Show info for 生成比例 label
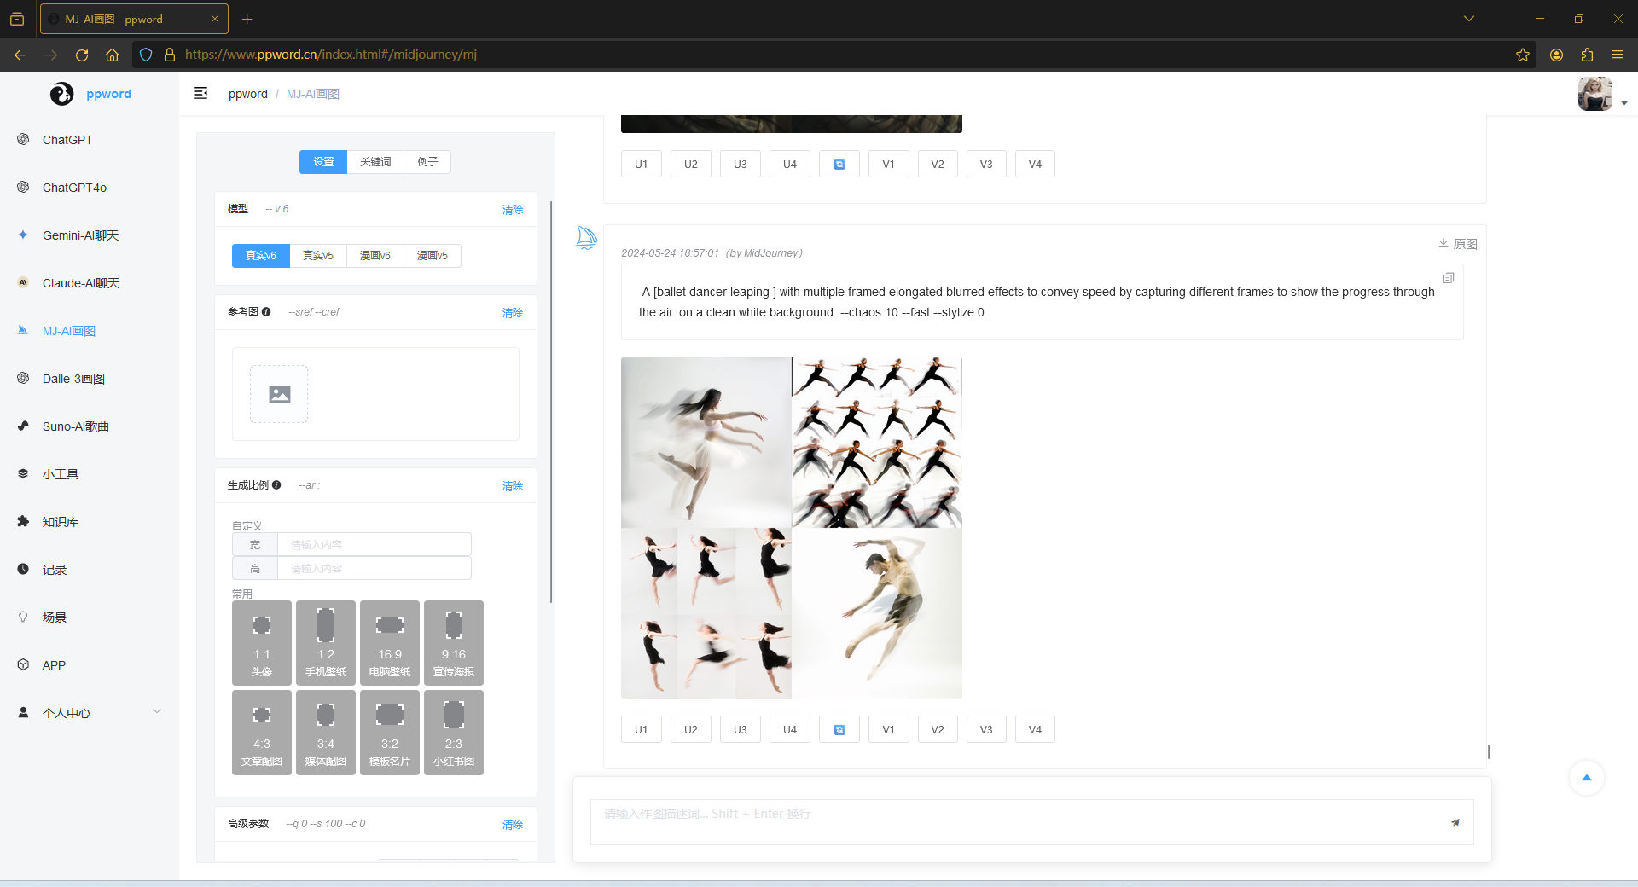Viewport: 1638px width, 887px height. [x=276, y=485]
